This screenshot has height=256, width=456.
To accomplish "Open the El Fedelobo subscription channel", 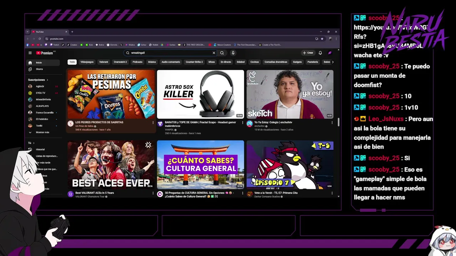I will click(43, 119).
